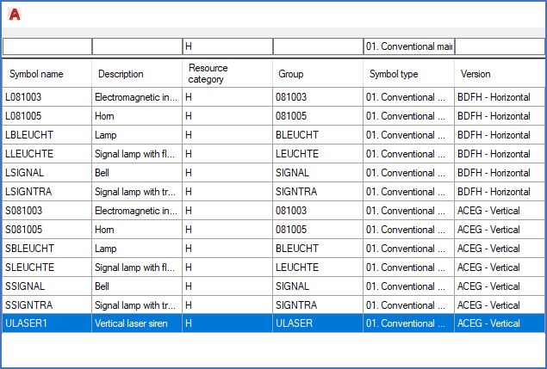This screenshot has width=547, height=369.
Task: Sort by Description column header
Action: tap(137, 74)
